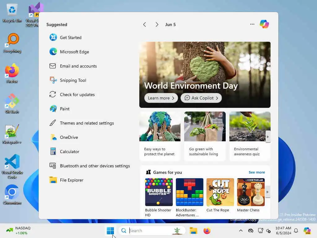317x238 pixels.
Task: Open File Explorer from suggested list
Action: pyautogui.click(x=66, y=180)
